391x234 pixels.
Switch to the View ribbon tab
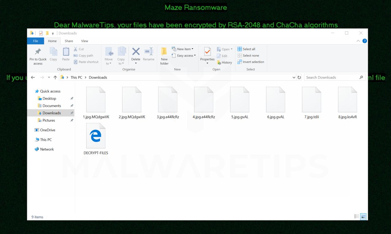[x=85, y=41]
